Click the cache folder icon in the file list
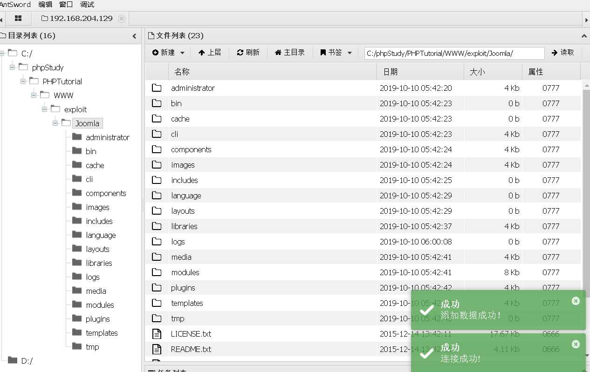 [x=157, y=118]
